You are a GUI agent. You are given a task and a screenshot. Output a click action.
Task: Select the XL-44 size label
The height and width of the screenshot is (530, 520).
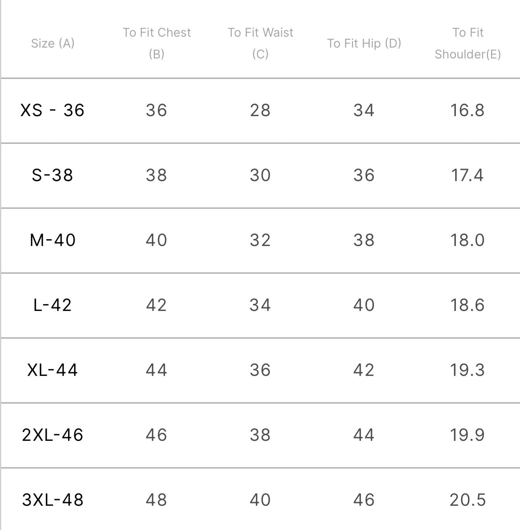click(x=52, y=370)
